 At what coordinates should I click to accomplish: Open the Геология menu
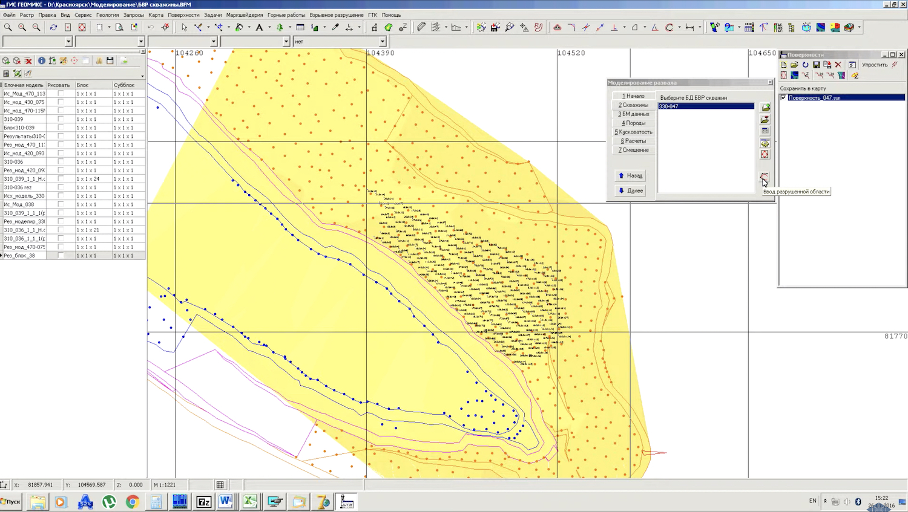coord(107,15)
